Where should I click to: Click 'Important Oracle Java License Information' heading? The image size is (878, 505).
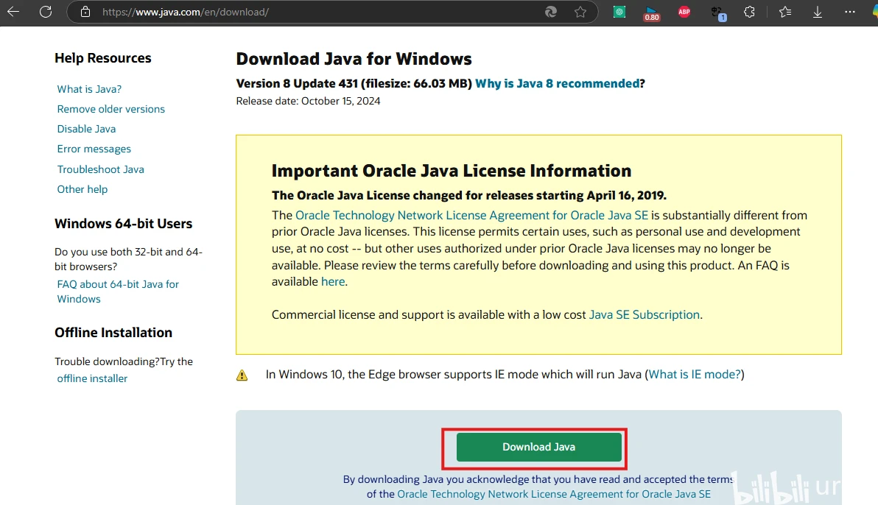(452, 171)
